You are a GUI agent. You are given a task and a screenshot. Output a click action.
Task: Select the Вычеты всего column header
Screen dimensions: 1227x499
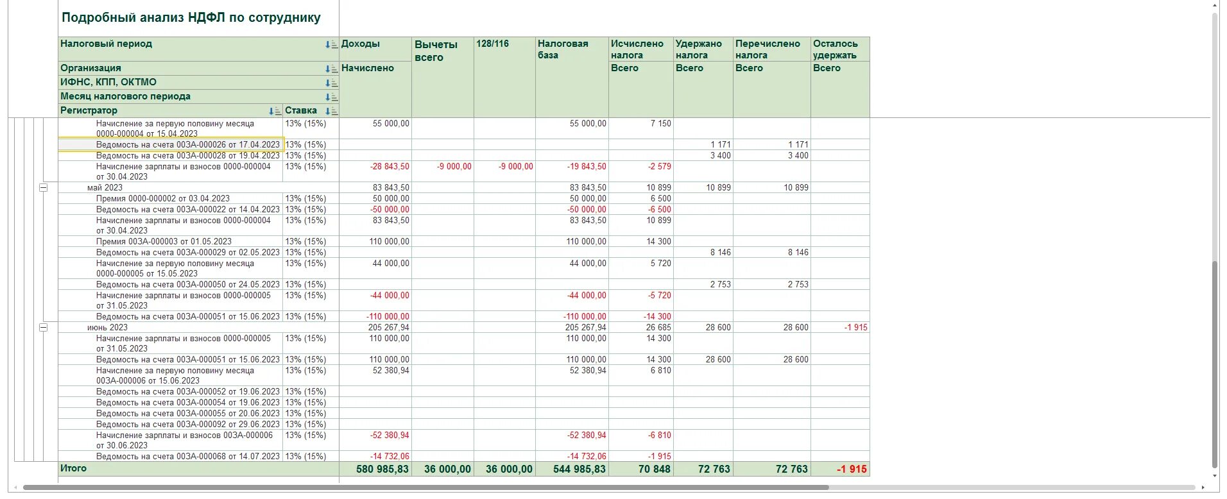[443, 77]
